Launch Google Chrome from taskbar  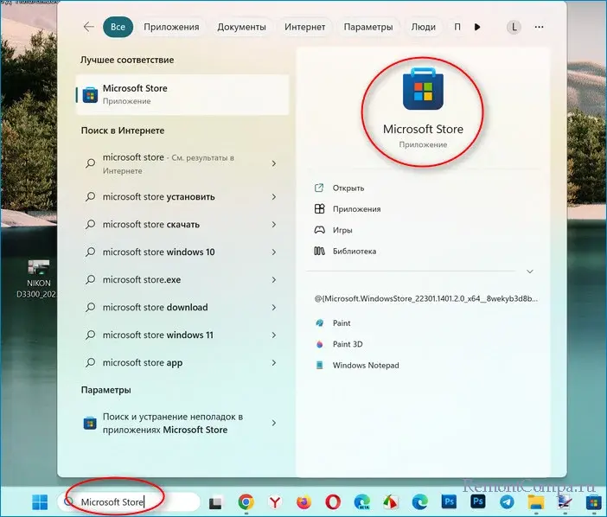(246, 502)
